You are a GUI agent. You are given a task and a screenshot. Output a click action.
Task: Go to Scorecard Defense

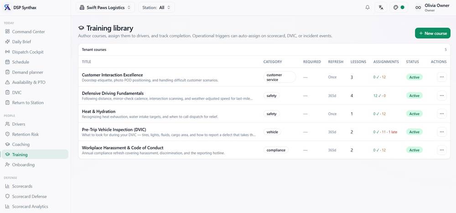pos(35,196)
